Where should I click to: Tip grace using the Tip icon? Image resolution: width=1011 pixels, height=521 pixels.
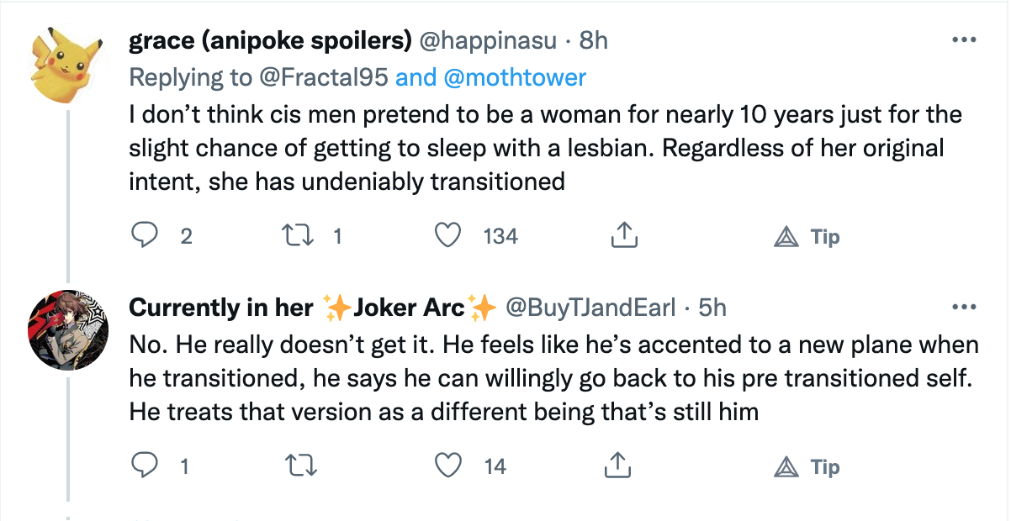tap(806, 237)
